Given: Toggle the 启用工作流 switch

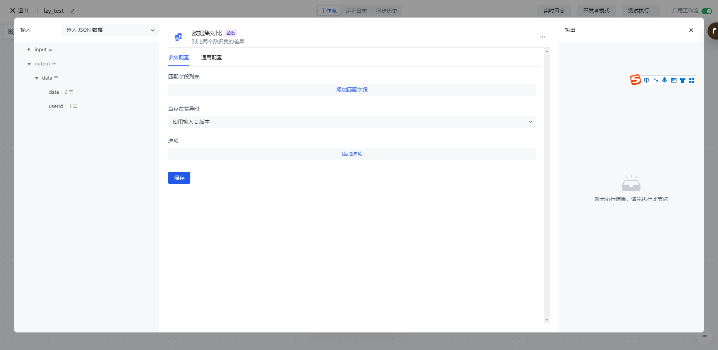Looking at the screenshot, I should coord(706,11).
